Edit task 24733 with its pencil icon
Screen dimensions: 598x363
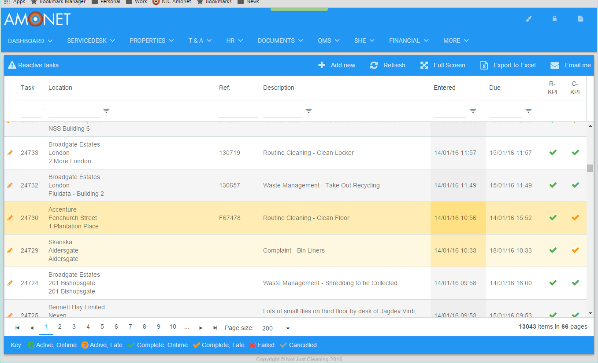[10, 153]
